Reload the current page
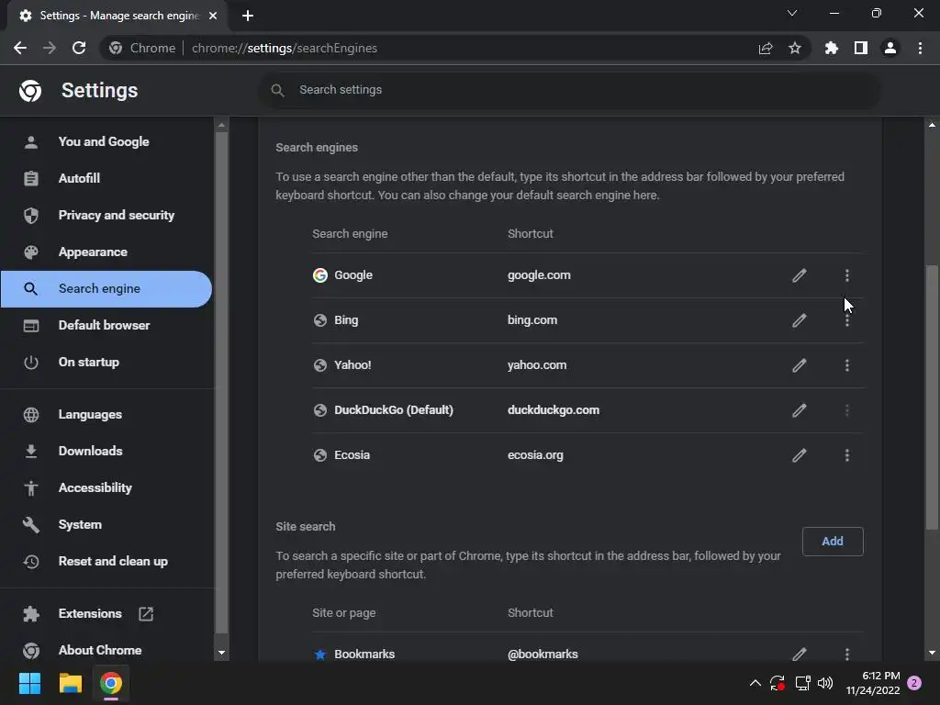 (x=79, y=48)
